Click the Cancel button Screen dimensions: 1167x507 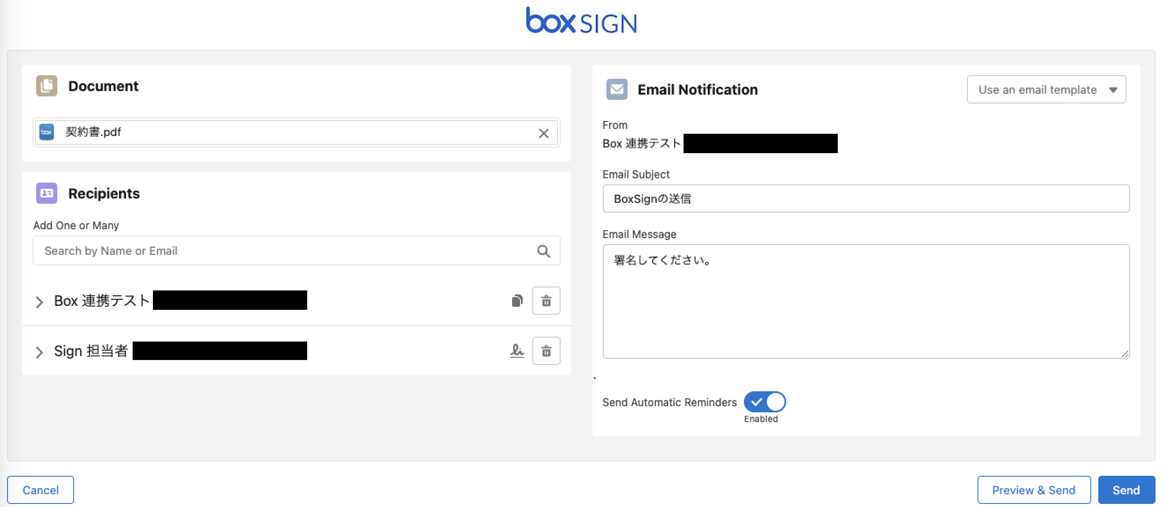point(40,490)
